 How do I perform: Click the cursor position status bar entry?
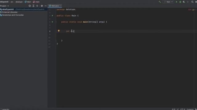coord(174,109)
